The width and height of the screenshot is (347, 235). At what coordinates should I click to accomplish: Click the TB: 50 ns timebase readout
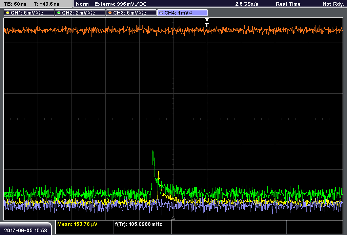click(15, 4)
